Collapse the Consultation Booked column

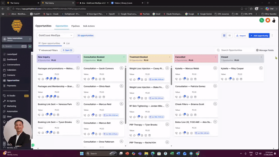point(124,57)
